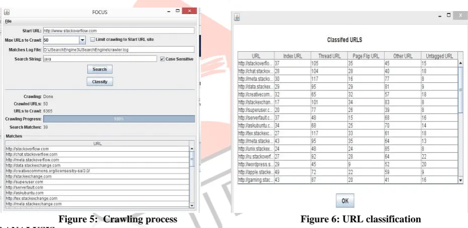468x228 pixels.
Task: Toggle the Case Sensitive checkbox
Action: pyautogui.click(x=162, y=59)
